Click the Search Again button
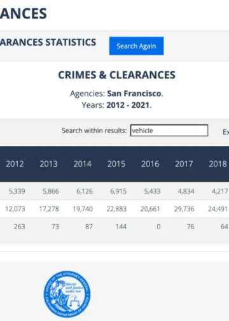 136,46
